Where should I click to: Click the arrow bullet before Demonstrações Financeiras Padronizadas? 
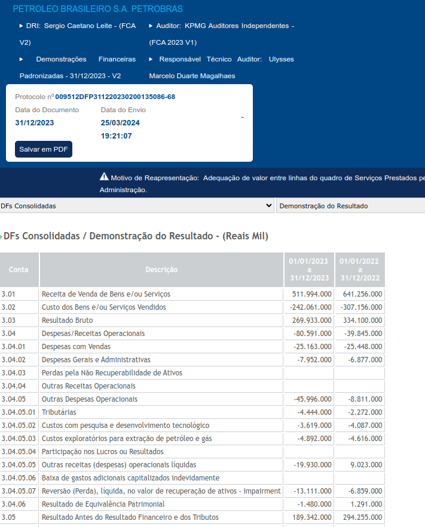(21, 59)
